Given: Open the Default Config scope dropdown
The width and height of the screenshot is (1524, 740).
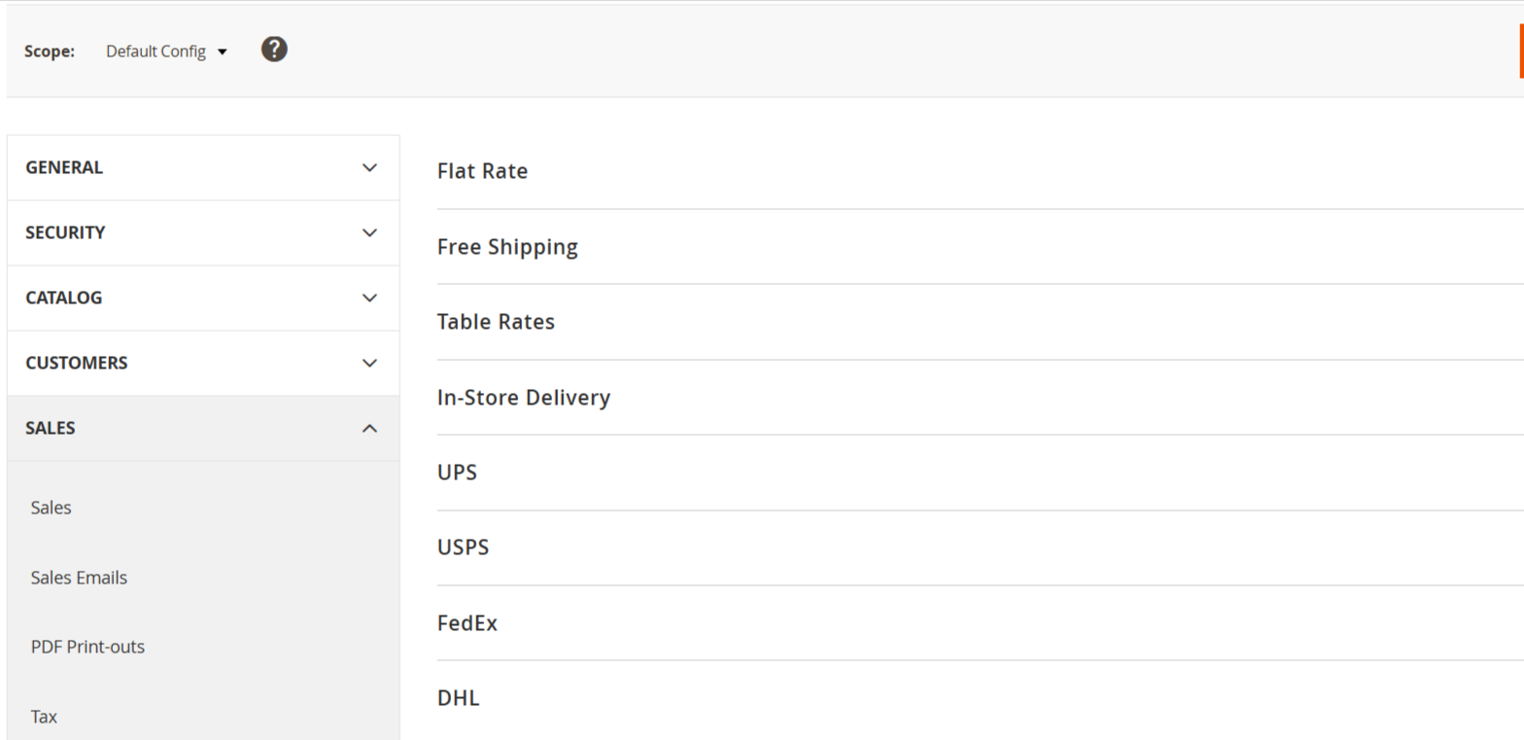Looking at the screenshot, I should 166,52.
